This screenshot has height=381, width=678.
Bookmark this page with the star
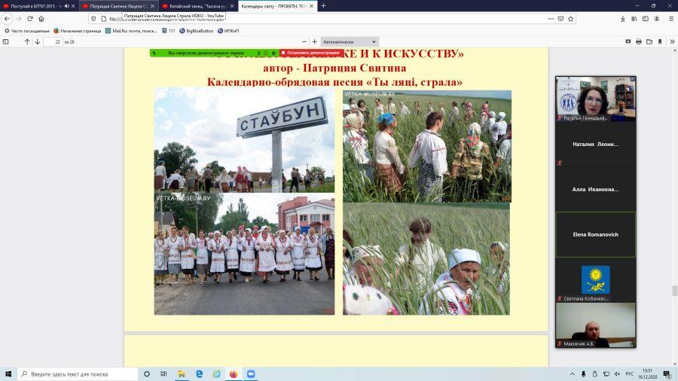point(571,19)
